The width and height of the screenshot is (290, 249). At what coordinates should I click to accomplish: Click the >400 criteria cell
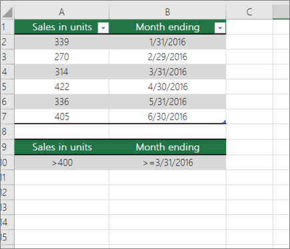click(62, 162)
